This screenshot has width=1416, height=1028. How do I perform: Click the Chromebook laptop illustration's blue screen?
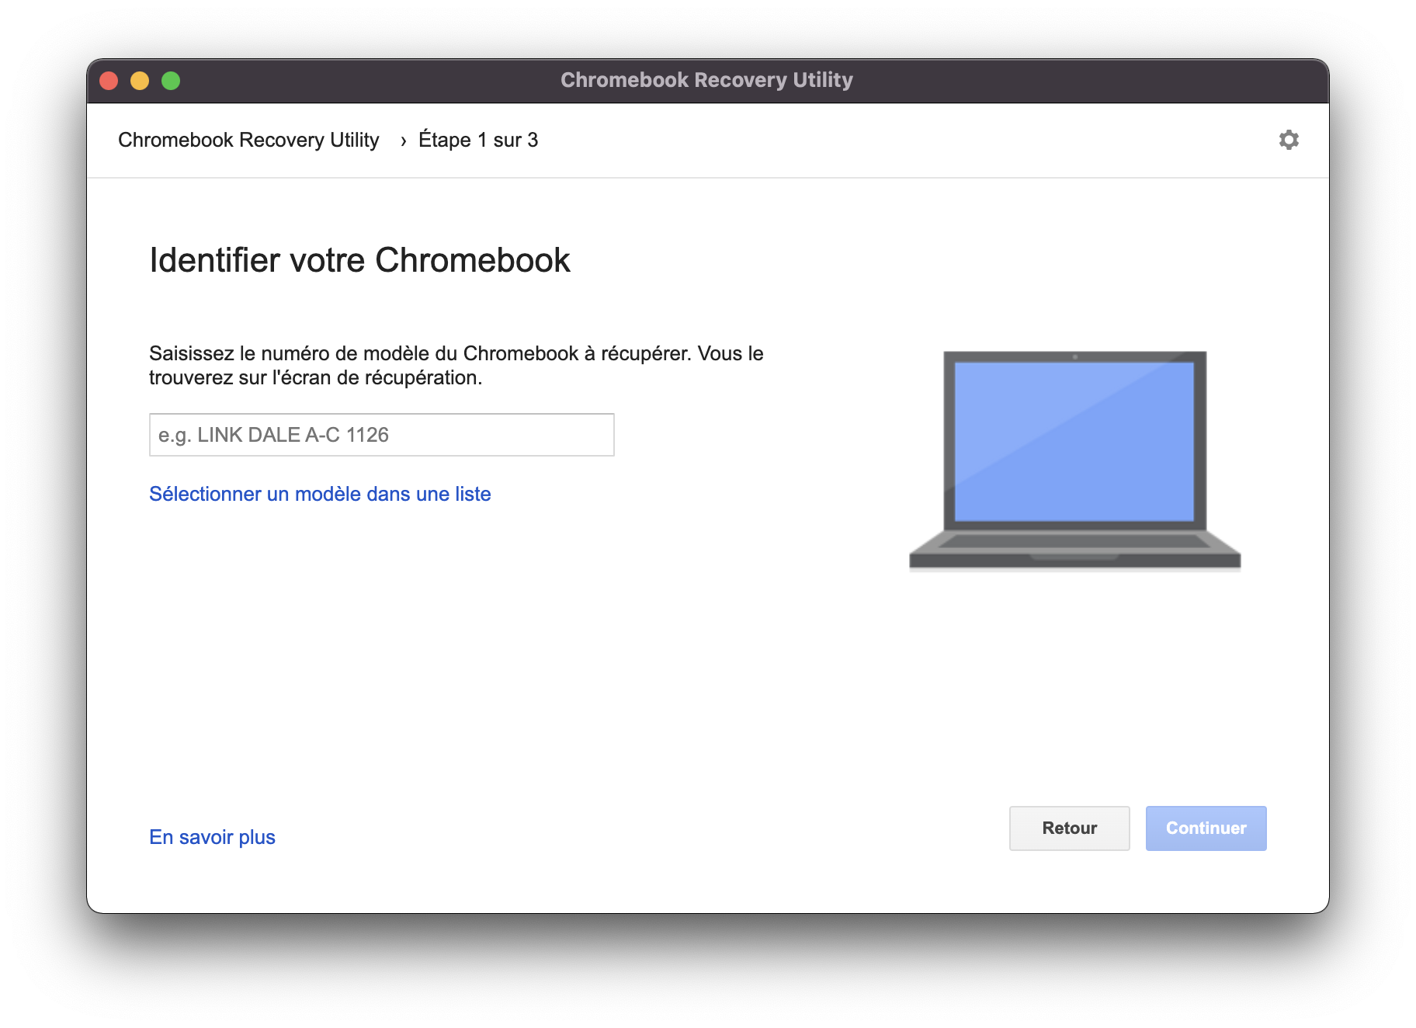(x=1074, y=441)
